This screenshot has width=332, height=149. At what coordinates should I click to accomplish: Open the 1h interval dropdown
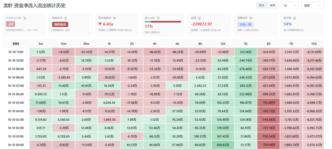(290, 5)
